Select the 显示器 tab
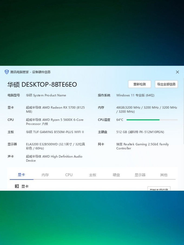This screenshot has width=184, height=245. click(x=140, y=175)
